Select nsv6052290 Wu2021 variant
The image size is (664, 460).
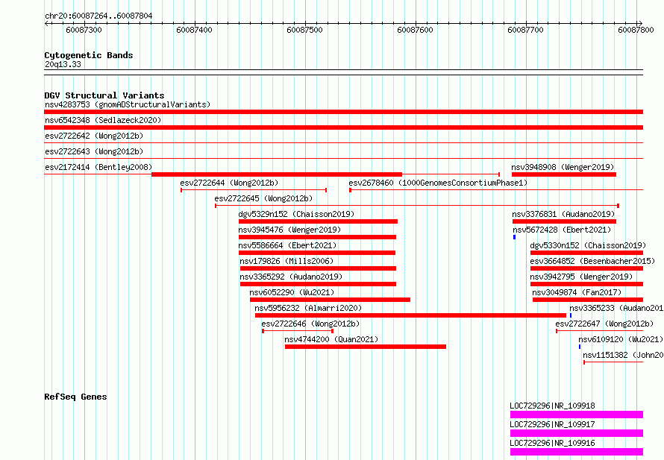pyautogui.click(x=292, y=292)
